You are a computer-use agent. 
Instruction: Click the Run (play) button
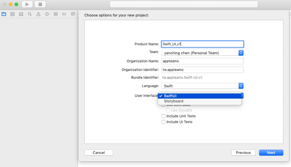[x=27, y=4]
